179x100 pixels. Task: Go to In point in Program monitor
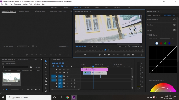[100, 55]
